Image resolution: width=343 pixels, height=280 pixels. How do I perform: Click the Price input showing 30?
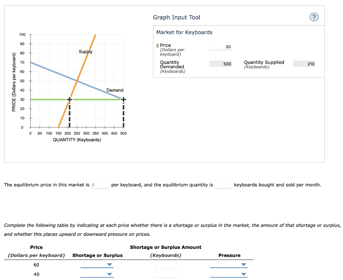[x=220, y=46]
